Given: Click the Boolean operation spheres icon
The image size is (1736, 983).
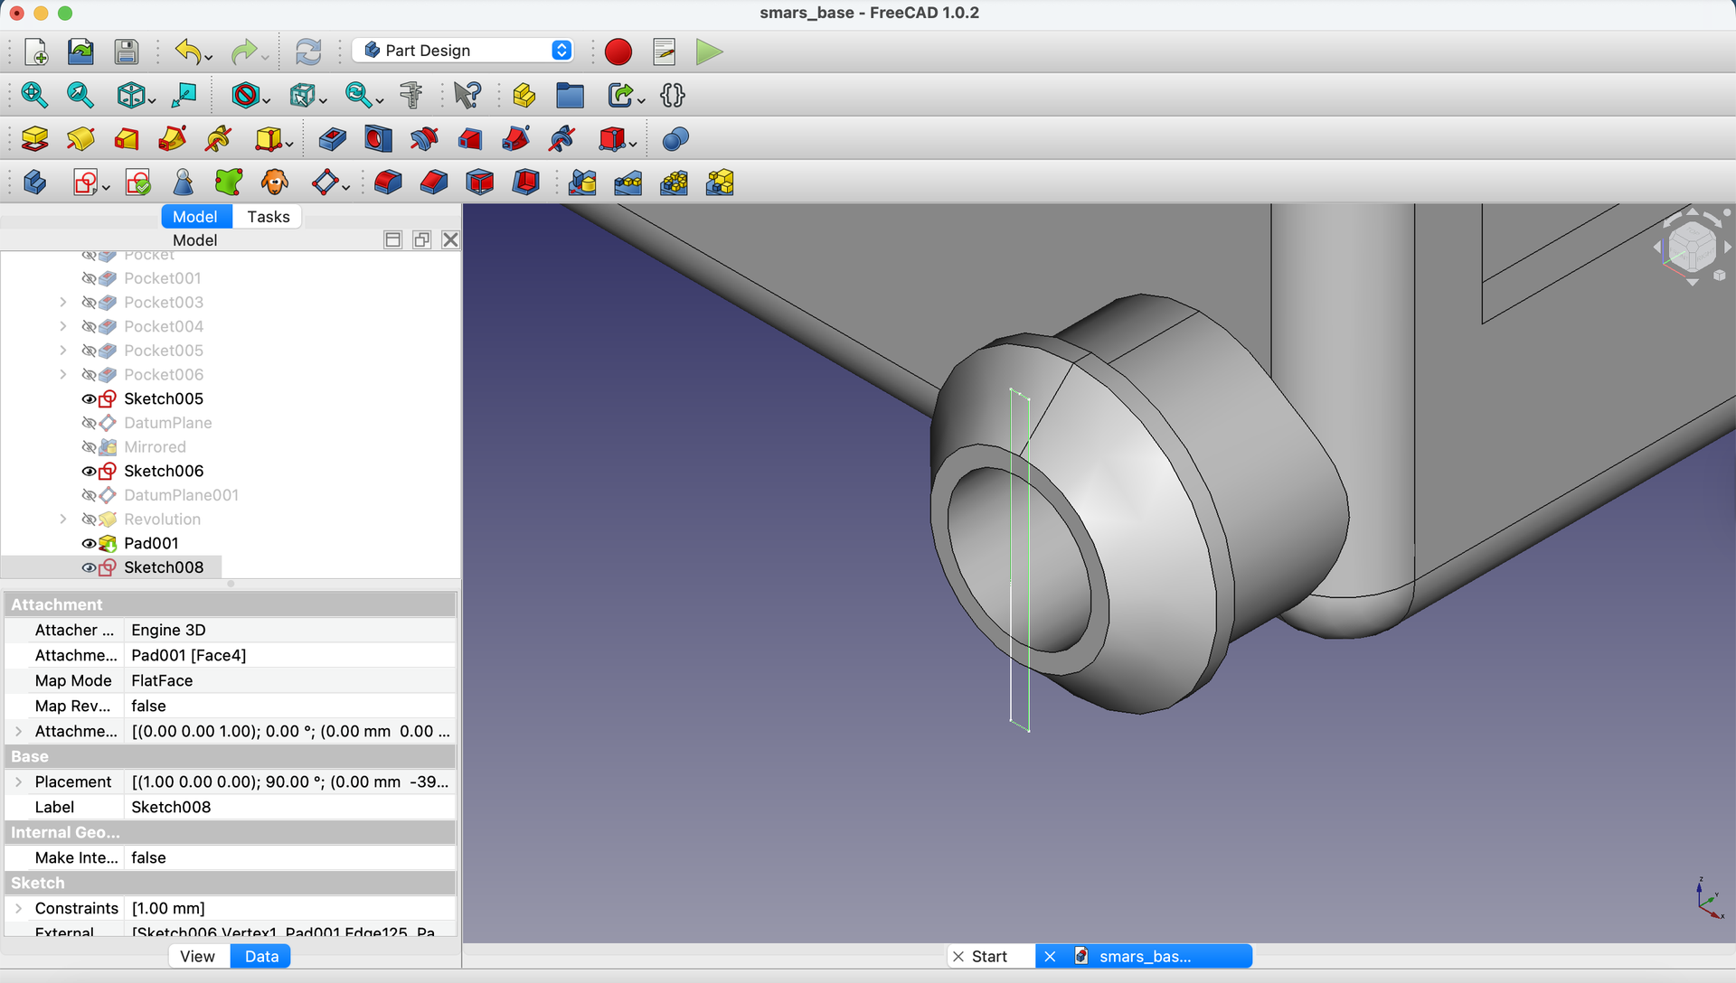Looking at the screenshot, I should click(675, 139).
